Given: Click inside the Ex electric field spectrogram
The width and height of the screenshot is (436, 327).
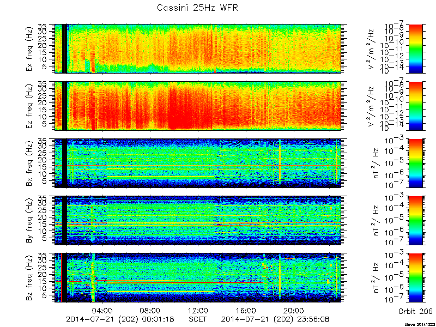Looking at the screenshot, I should pyautogui.click(x=198, y=49).
